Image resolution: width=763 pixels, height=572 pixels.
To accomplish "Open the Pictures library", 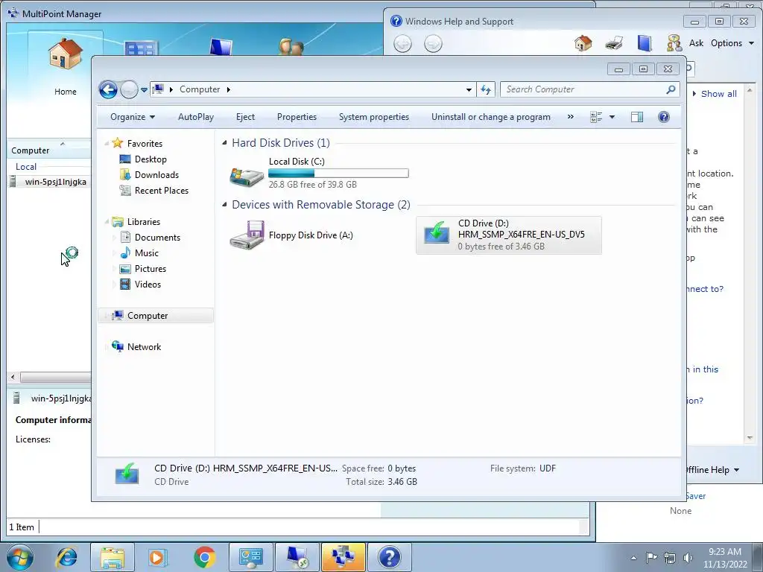I will point(151,268).
